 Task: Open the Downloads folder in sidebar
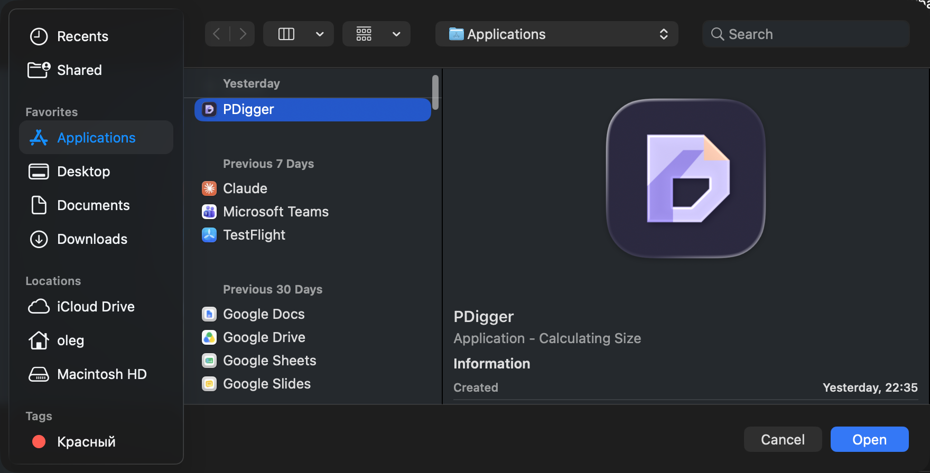click(x=96, y=239)
